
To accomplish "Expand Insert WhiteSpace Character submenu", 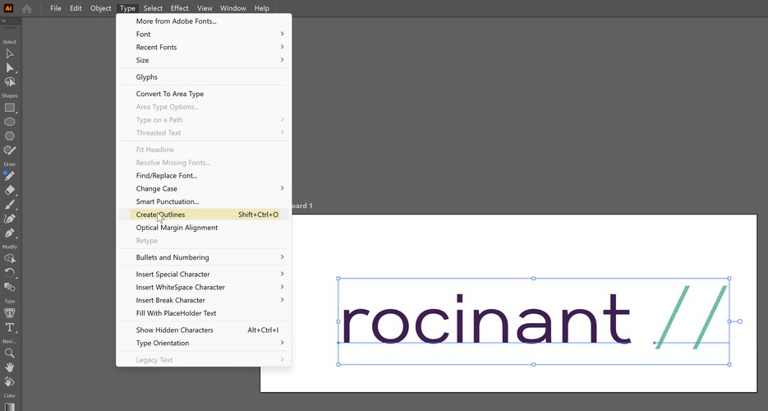I will coord(204,287).
